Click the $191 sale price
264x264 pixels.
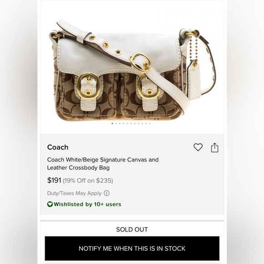(54, 180)
